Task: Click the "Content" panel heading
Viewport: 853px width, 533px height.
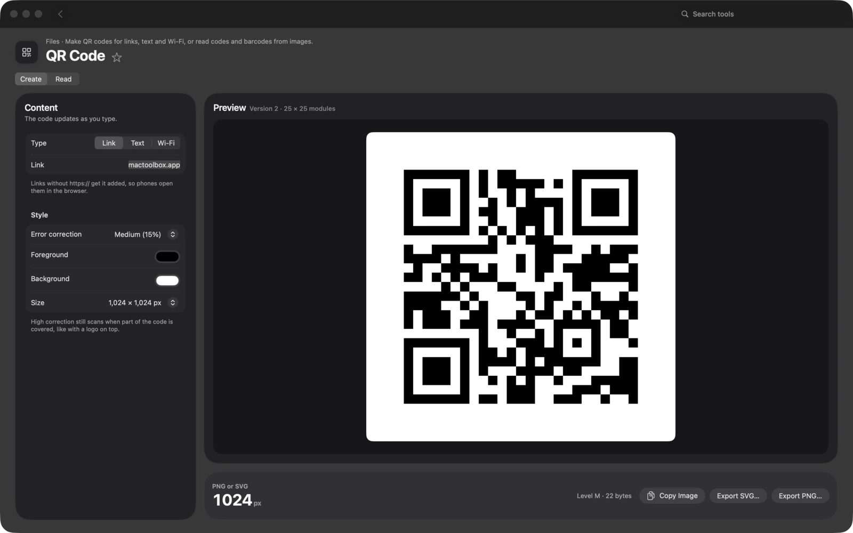Action: pyautogui.click(x=41, y=108)
